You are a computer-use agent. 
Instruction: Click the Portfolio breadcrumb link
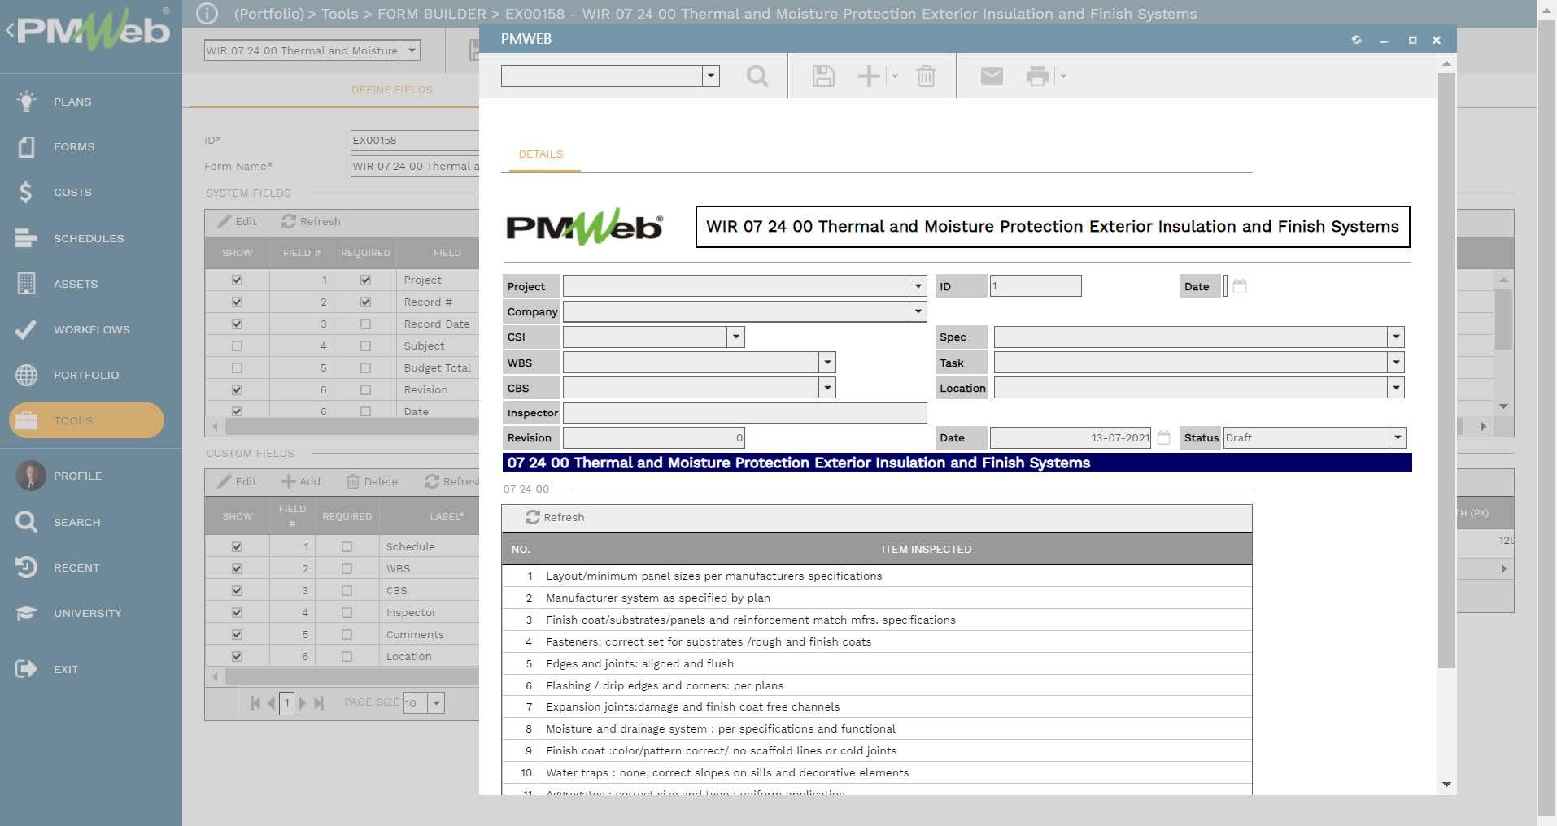(268, 14)
